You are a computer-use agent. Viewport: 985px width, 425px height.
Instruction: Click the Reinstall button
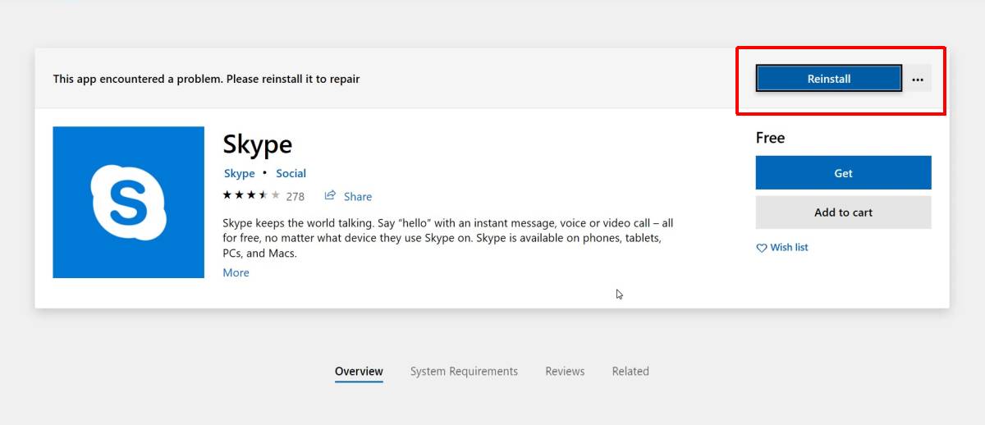click(x=828, y=79)
